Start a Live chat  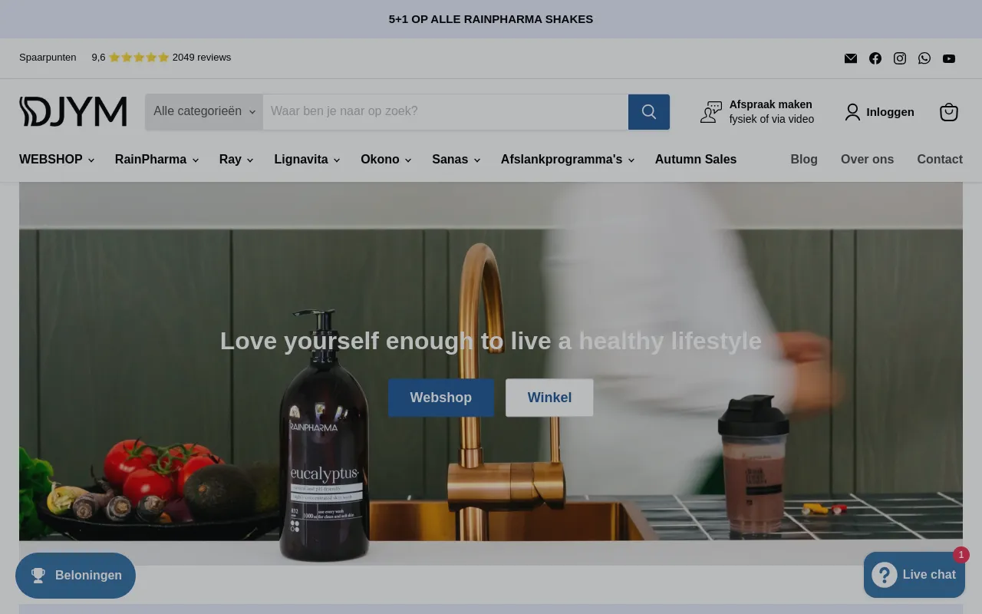point(914,575)
